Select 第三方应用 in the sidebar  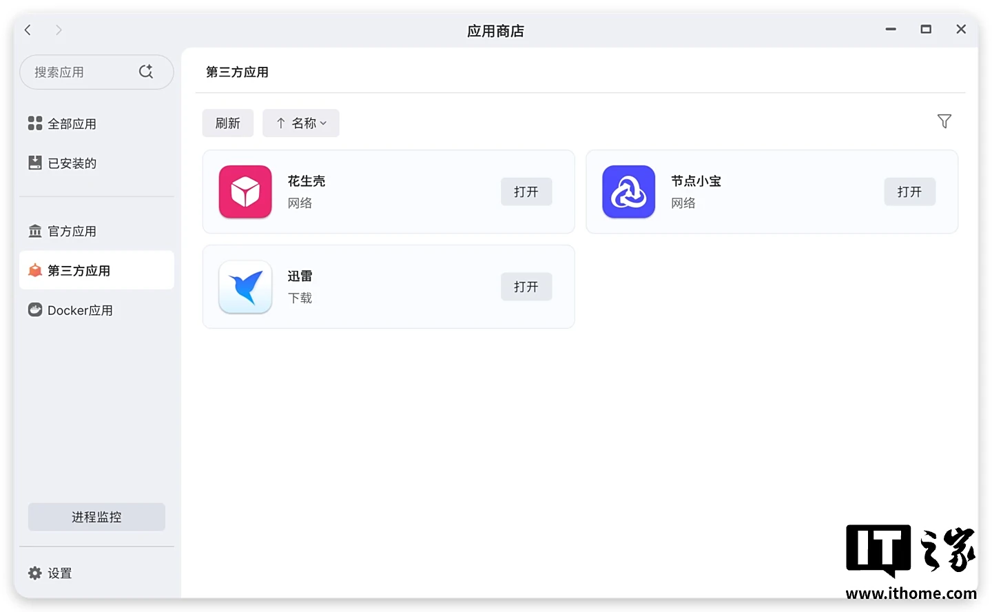(x=79, y=271)
